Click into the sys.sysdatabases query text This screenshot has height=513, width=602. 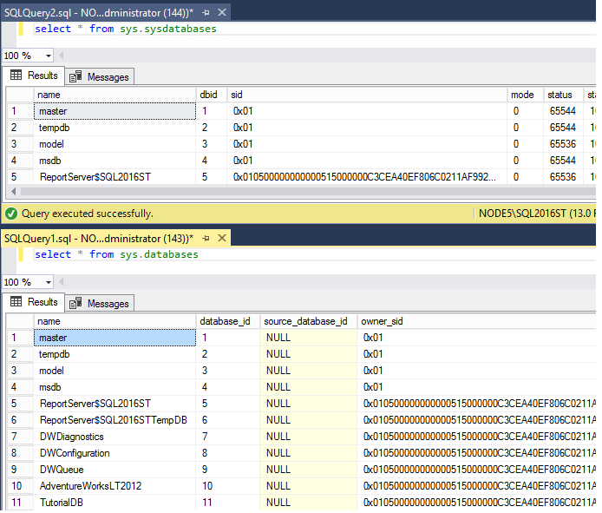[x=126, y=30]
